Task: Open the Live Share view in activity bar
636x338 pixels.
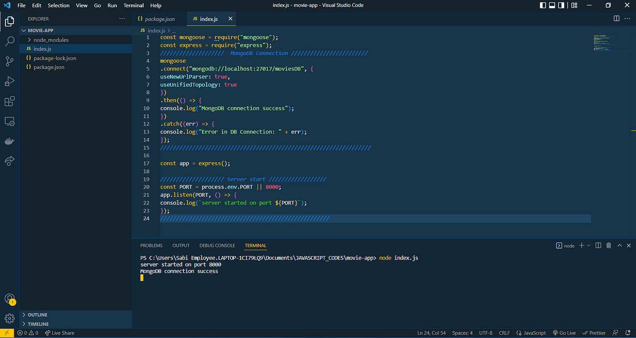Action: (10, 161)
